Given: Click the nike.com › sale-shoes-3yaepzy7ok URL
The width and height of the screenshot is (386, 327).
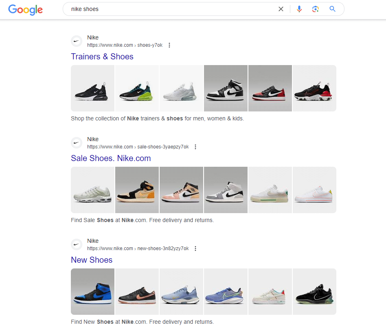Looking at the screenshot, I should pyautogui.click(x=138, y=147).
